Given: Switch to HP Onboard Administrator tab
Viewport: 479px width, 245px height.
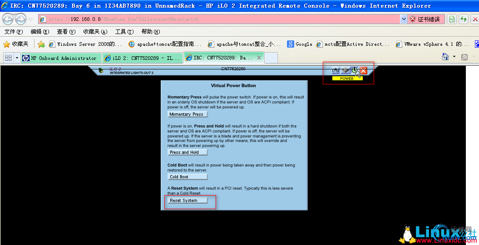Looking at the screenshot, I should tap(61, 58).
